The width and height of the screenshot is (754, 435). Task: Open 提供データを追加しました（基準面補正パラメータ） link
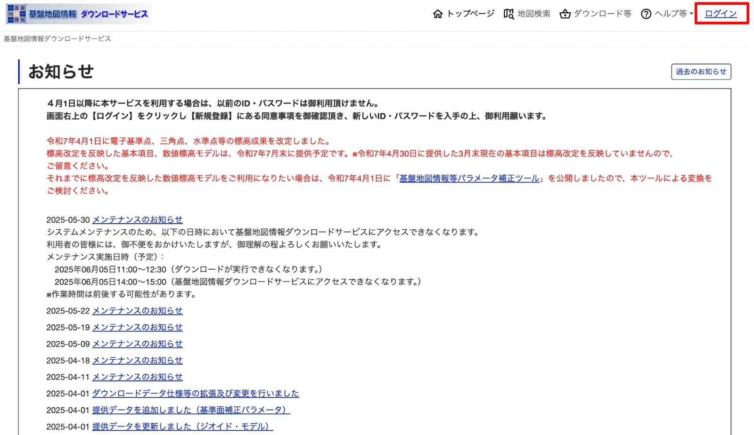191,410
